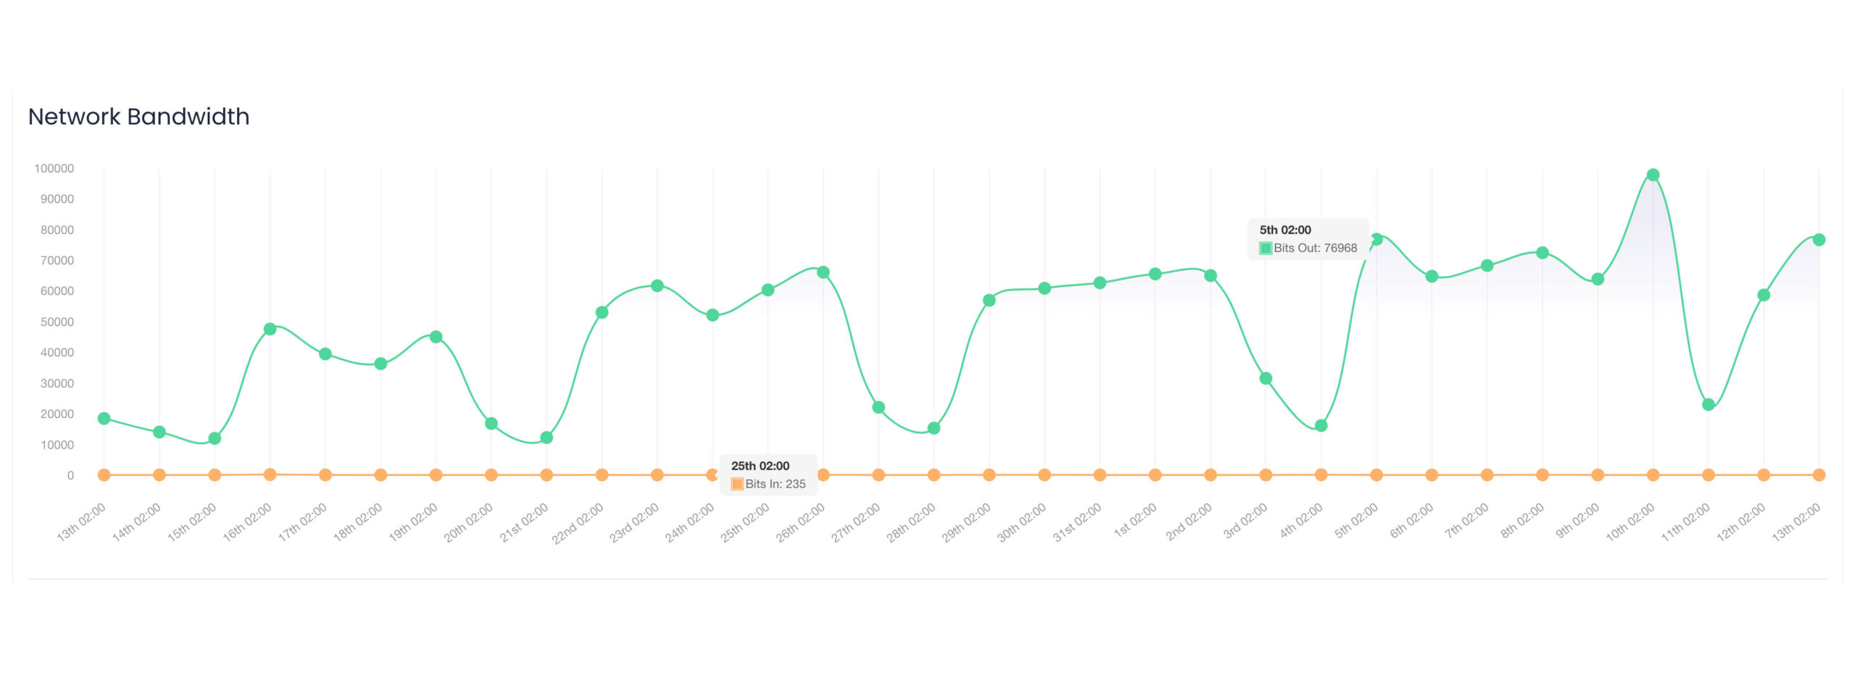Click the green data point at 22nd 02:00
The height and width of the screenshot is (675, 1855).
(602, 312)
